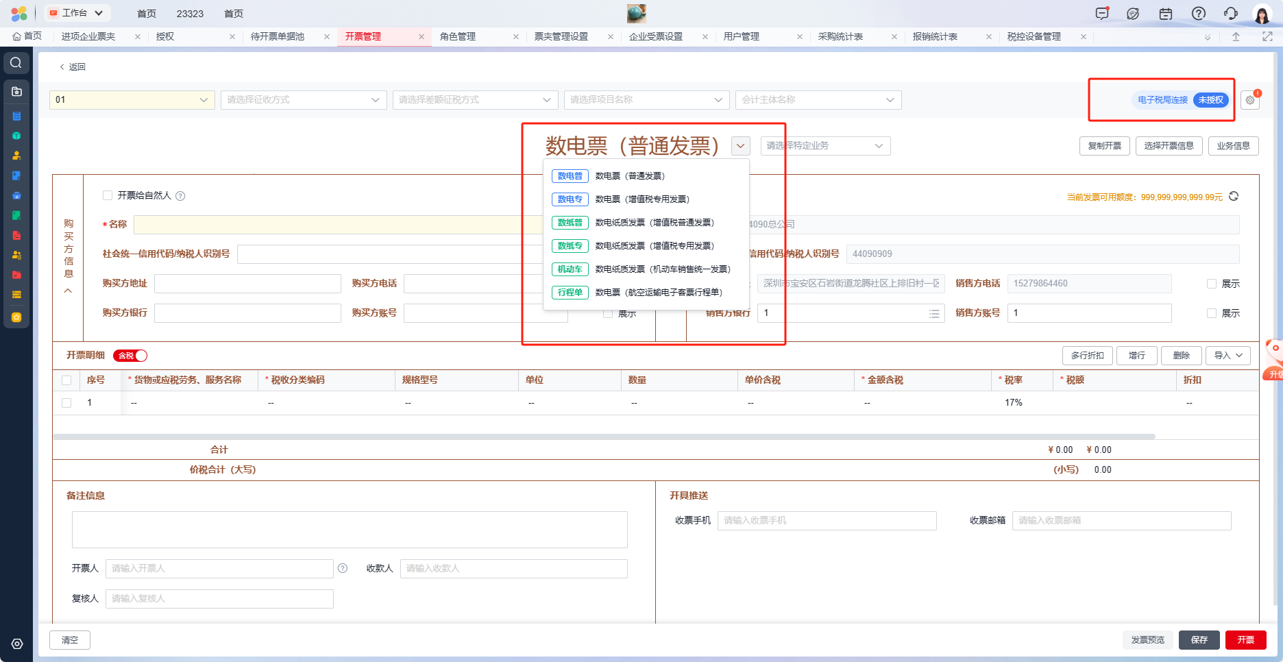Close the 授权 tab
Screen dimensions: 1283x662
click(x=232, y=37)
